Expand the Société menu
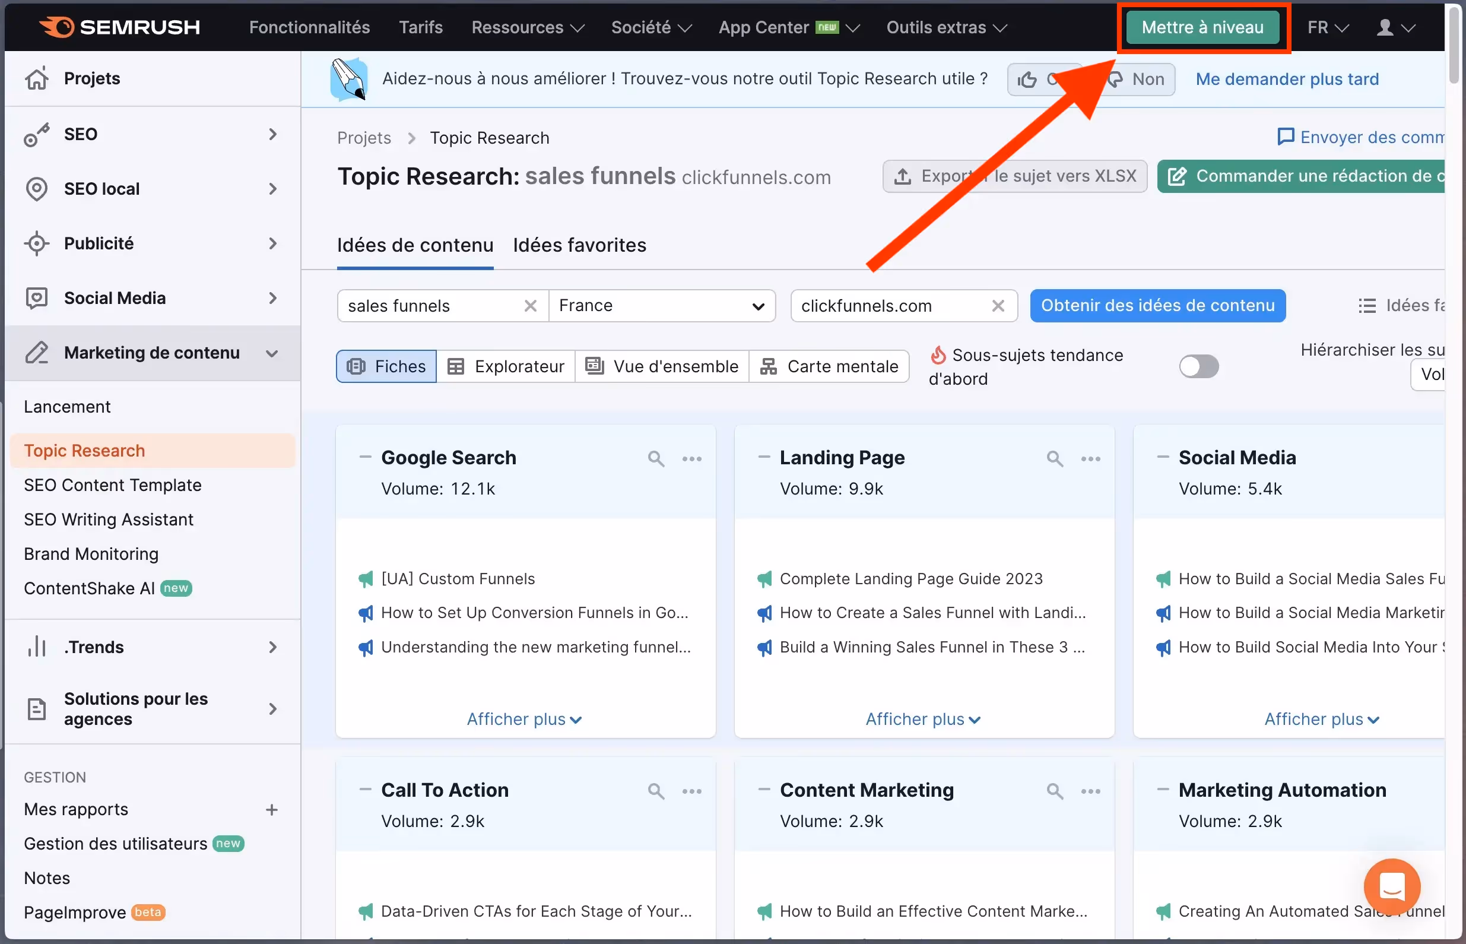Screen dimensions: 1466x944 pyautogui.click(x=651, y=27)
